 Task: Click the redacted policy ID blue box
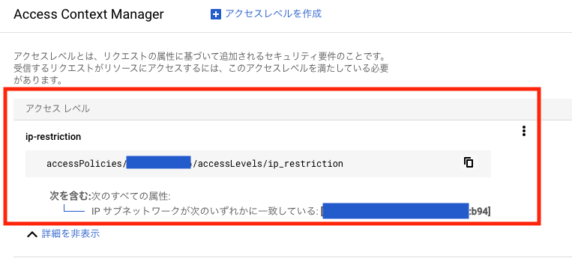tap(159, 162)
